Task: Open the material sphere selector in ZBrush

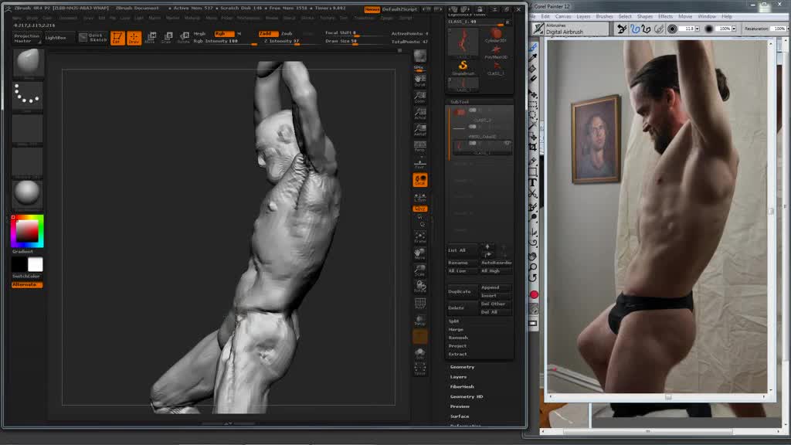Action: 27,194
